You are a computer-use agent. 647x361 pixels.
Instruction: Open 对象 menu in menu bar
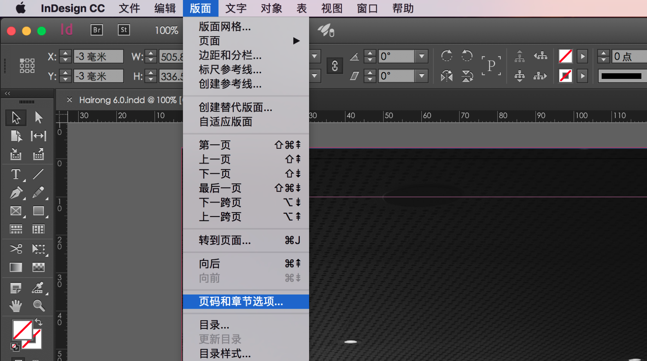click(271, 8)
